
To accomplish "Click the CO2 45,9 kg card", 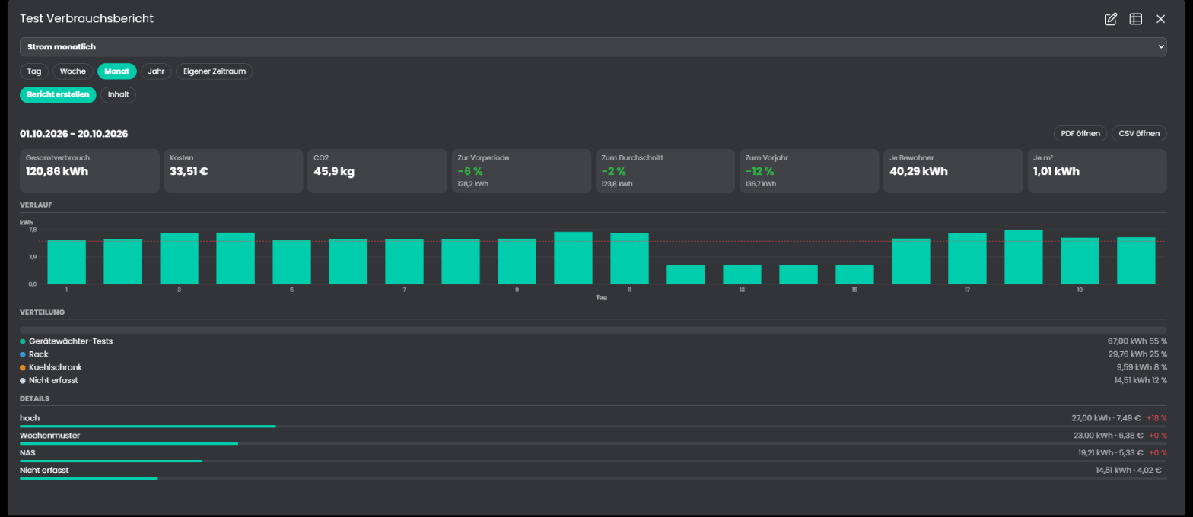I will click(x=377, y=171).
